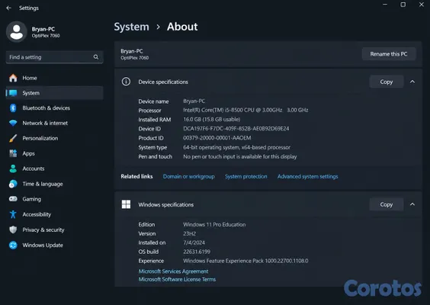Viewport: 430px width, 305px height.
Task: Click the System breadcrumb
Action: click(132, 27)
